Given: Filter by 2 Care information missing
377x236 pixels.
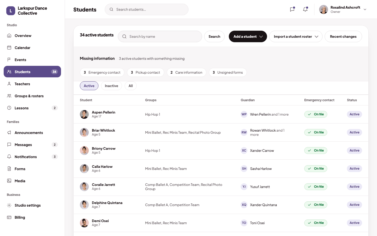Looking at the screenshot, I should [186, 72].
